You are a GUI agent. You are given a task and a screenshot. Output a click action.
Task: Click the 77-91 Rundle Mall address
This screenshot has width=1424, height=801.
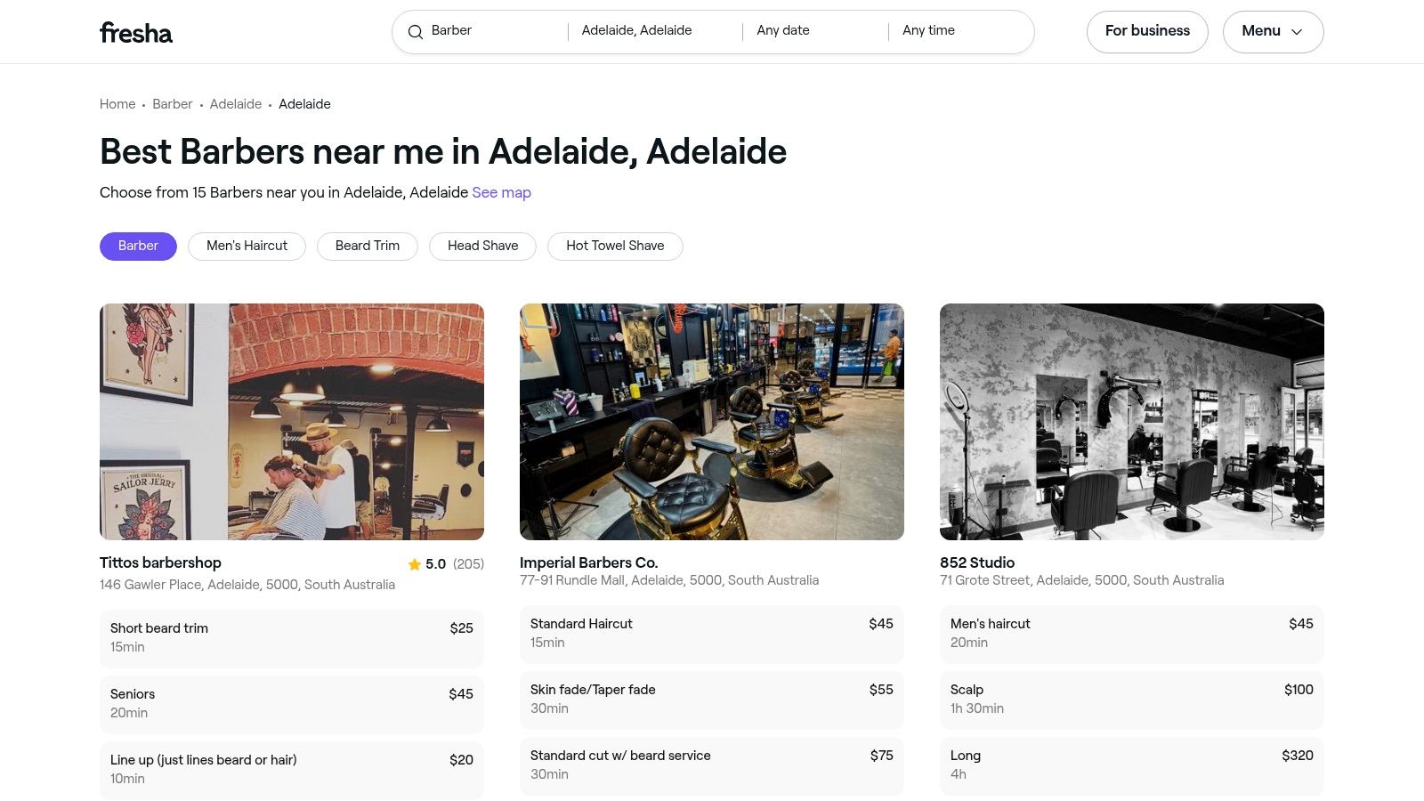tap(669, 580)
